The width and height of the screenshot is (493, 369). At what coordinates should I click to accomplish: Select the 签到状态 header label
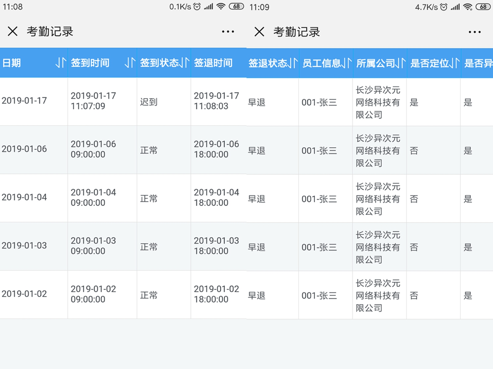click(160, 63)
